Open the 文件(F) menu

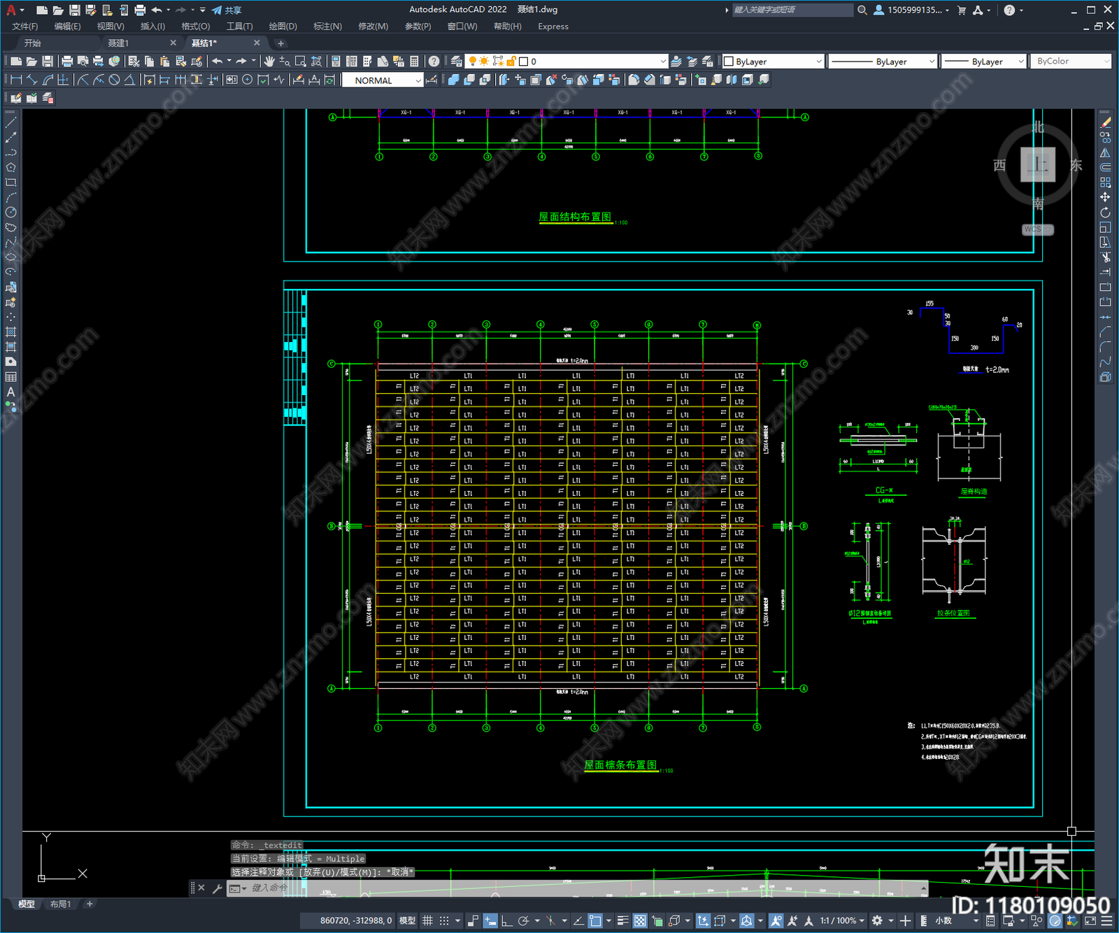pyautogui.click(x=24, y=27)
